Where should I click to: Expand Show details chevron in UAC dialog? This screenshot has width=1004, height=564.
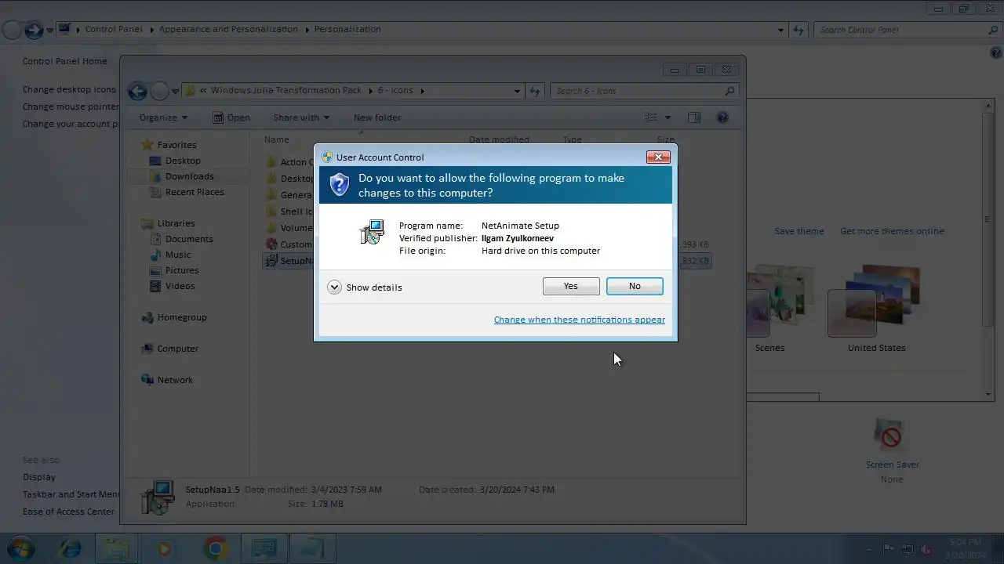pyautogui.click(x=334, y=287)
